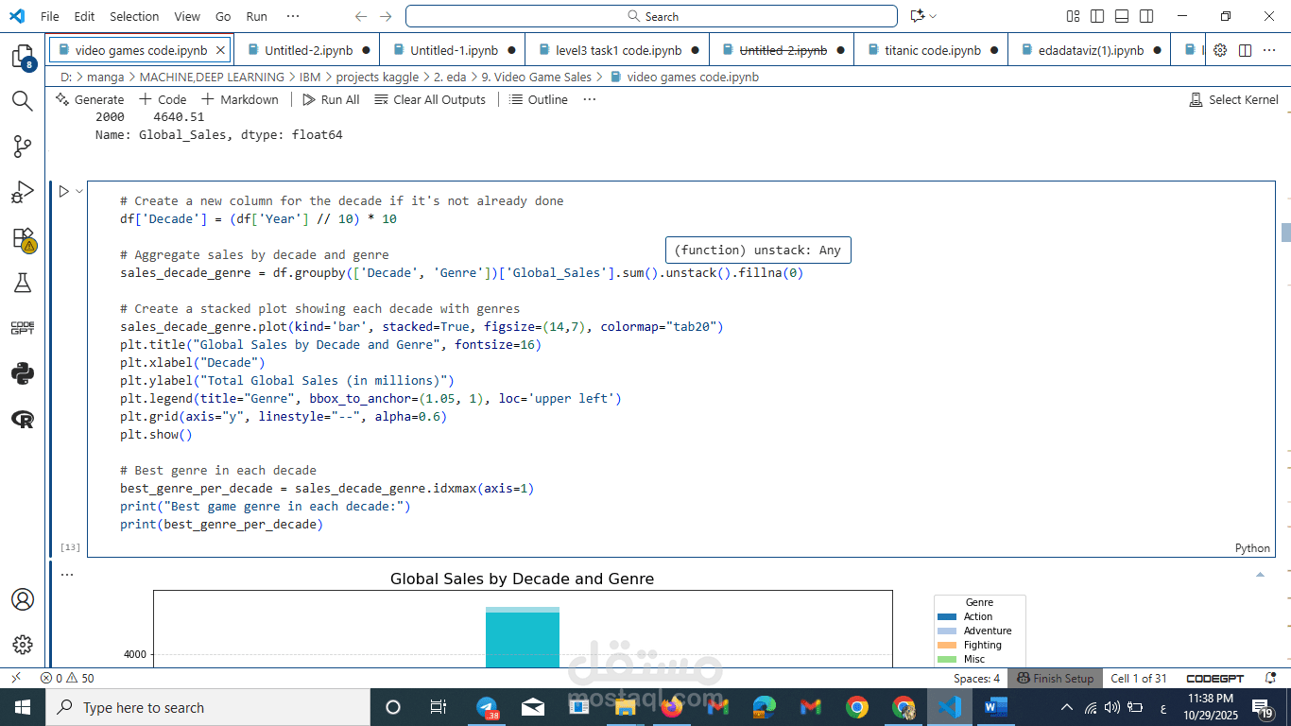Open the Testing flask view
1291x726 pixels.
click(x=23, y=283)
